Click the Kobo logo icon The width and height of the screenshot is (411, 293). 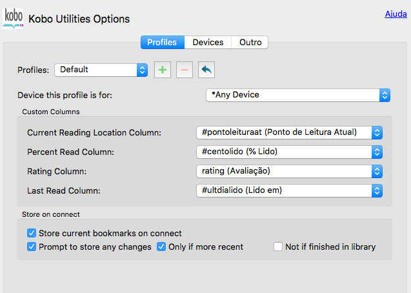[13, 18]
